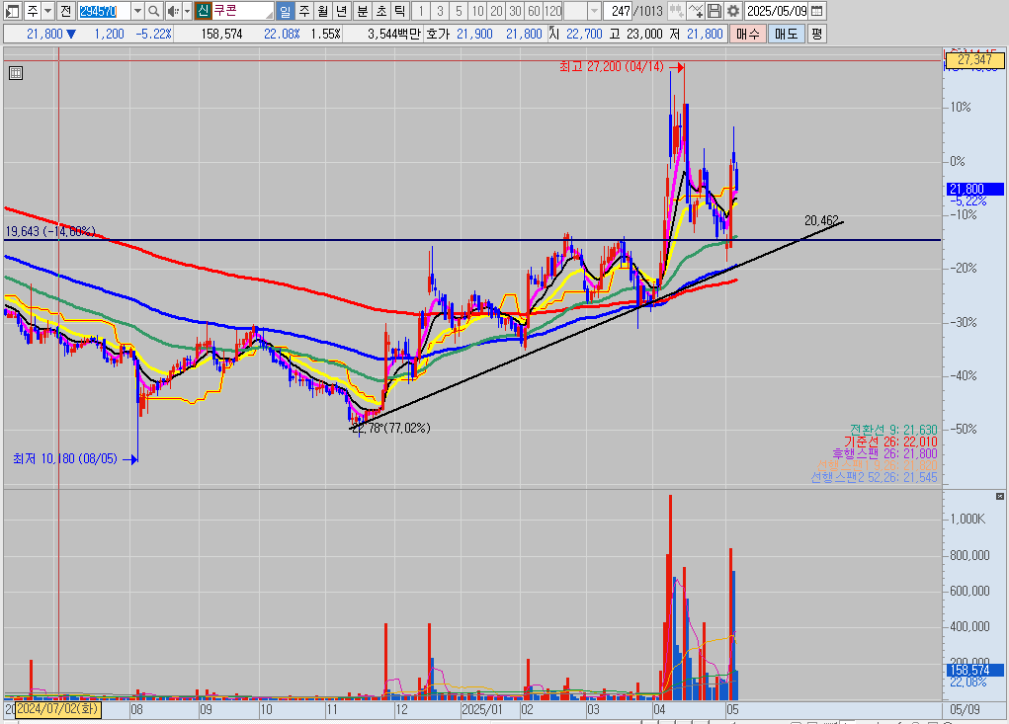Toggle the left side panel icon
The image size is (1009, 724).
[x=12, y=11]
